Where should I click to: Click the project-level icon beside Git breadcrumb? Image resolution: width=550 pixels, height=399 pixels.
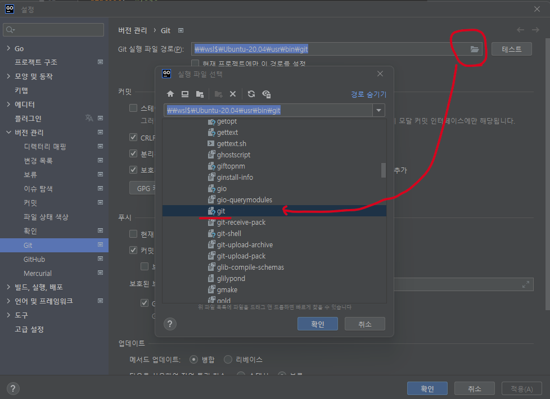pyautogui.click(x=181, y=30)
